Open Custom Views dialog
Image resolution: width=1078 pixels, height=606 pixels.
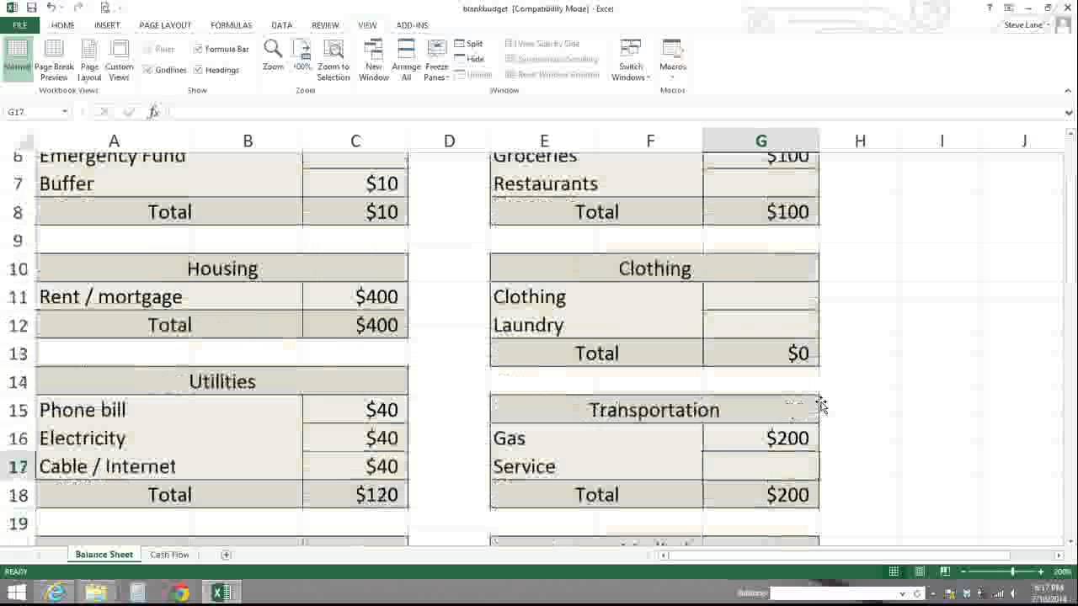click(119, 61)
